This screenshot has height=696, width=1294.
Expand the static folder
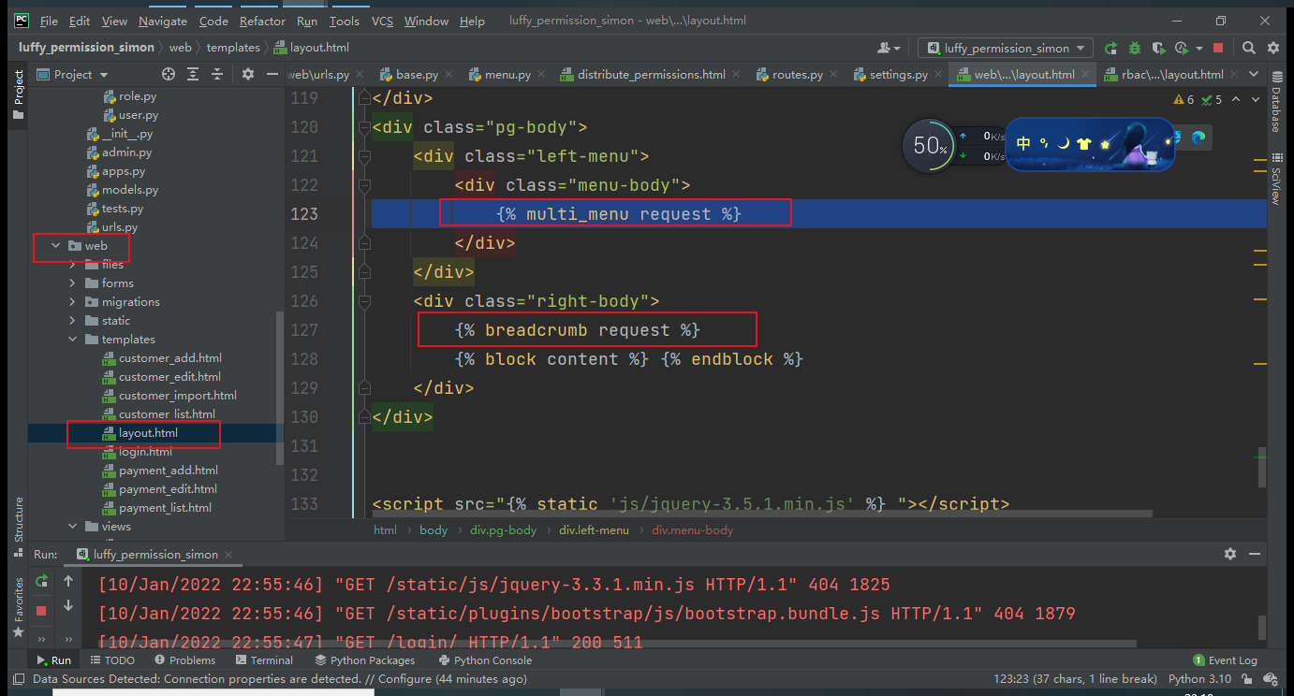pos(72,321)
